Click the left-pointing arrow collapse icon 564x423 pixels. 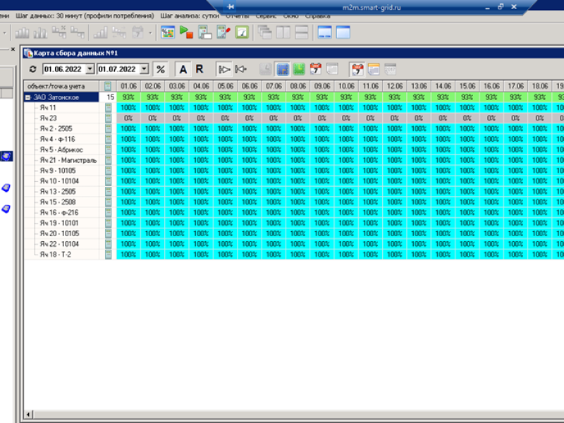[x=240, y=69]
